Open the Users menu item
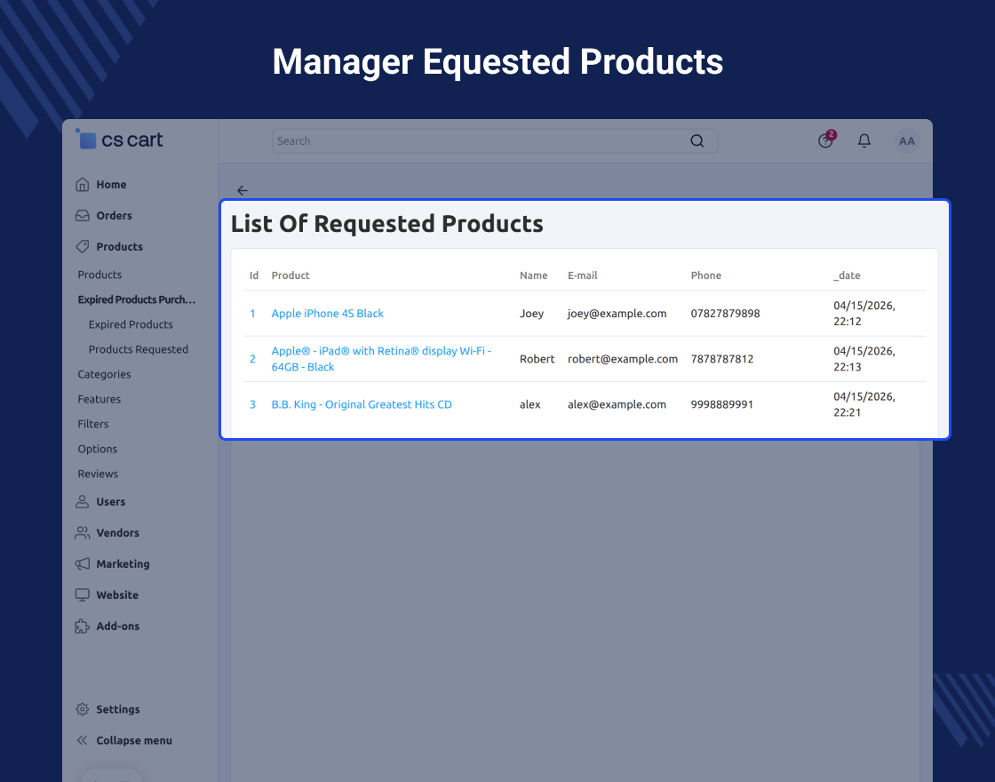 click(111, 502)
